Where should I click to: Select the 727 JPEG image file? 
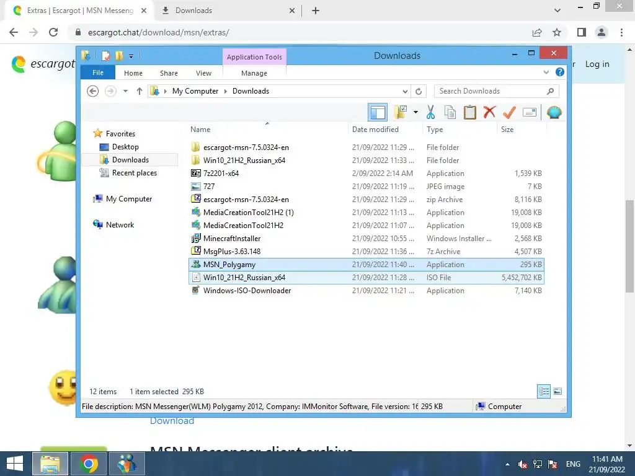click(x=366, y=186)
